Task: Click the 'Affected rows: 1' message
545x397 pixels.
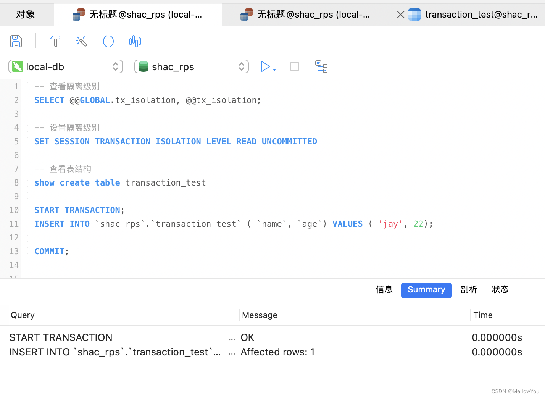Action: click(x=277, y=352)
